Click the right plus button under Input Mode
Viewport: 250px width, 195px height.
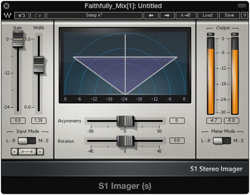[x=40, y=152]
